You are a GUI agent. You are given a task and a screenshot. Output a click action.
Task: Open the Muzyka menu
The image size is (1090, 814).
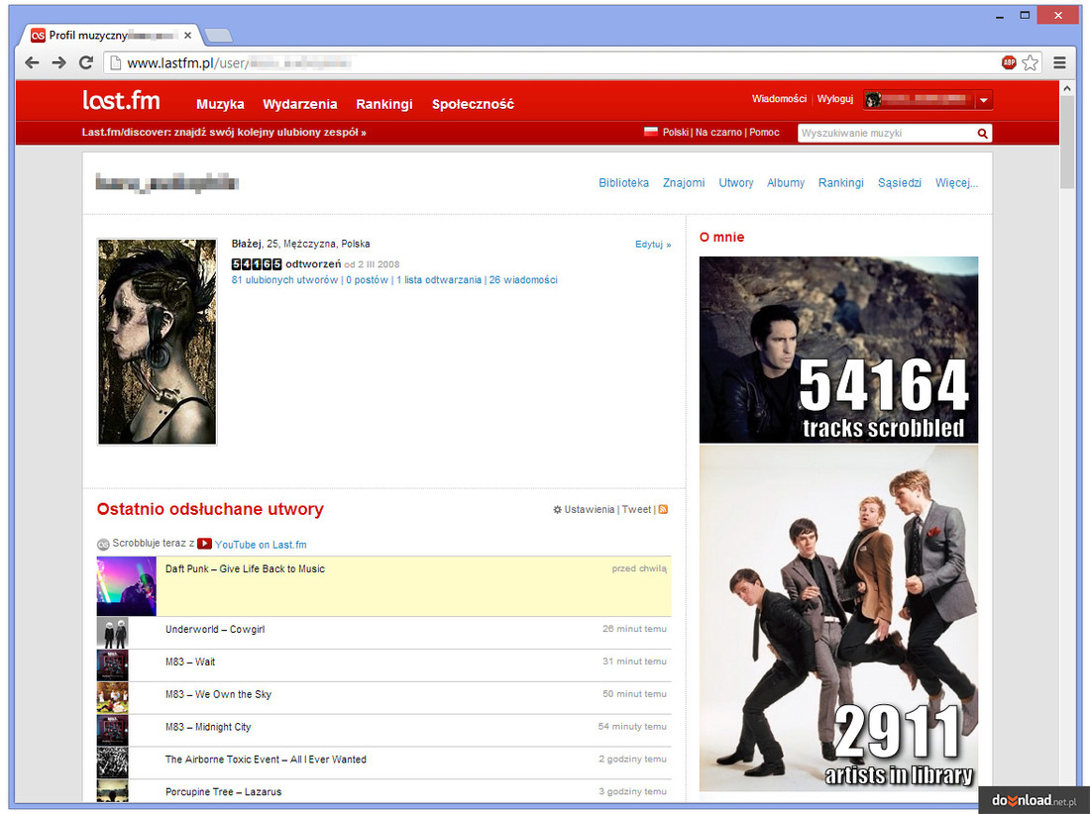pos(220,104)
